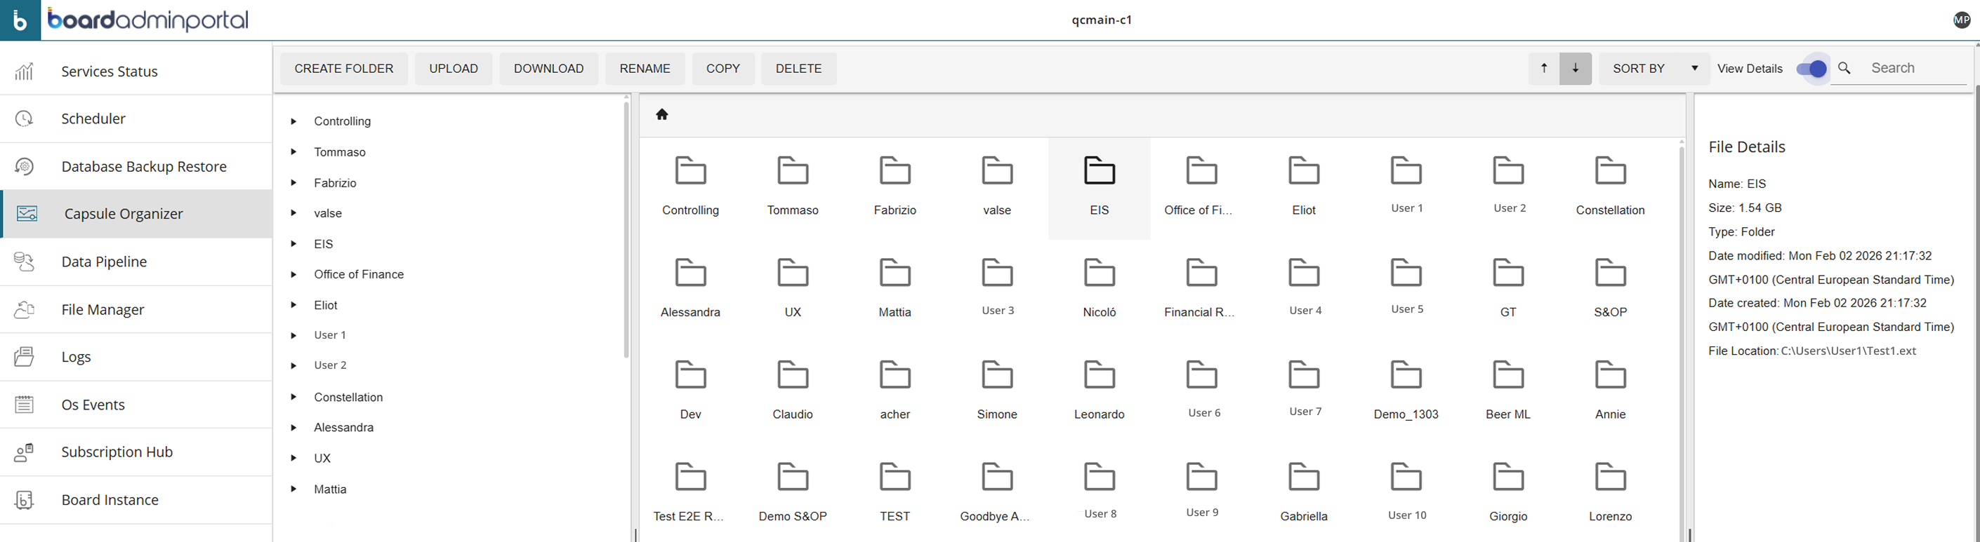Open File Manager from sidebar
The width and height of the screenshot is (1980, 542).
(x=136, y=309)
